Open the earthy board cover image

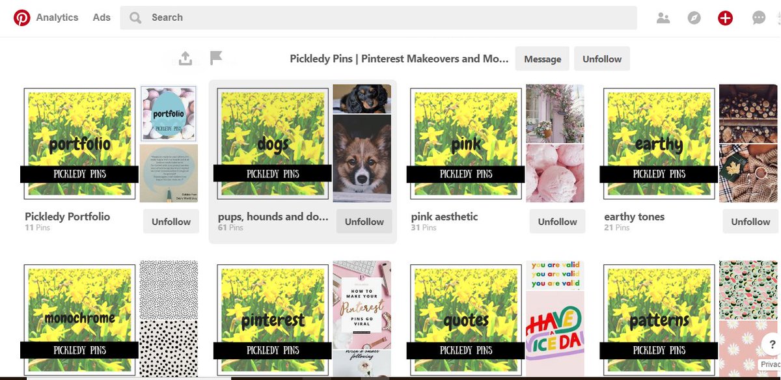click(659, 143)
